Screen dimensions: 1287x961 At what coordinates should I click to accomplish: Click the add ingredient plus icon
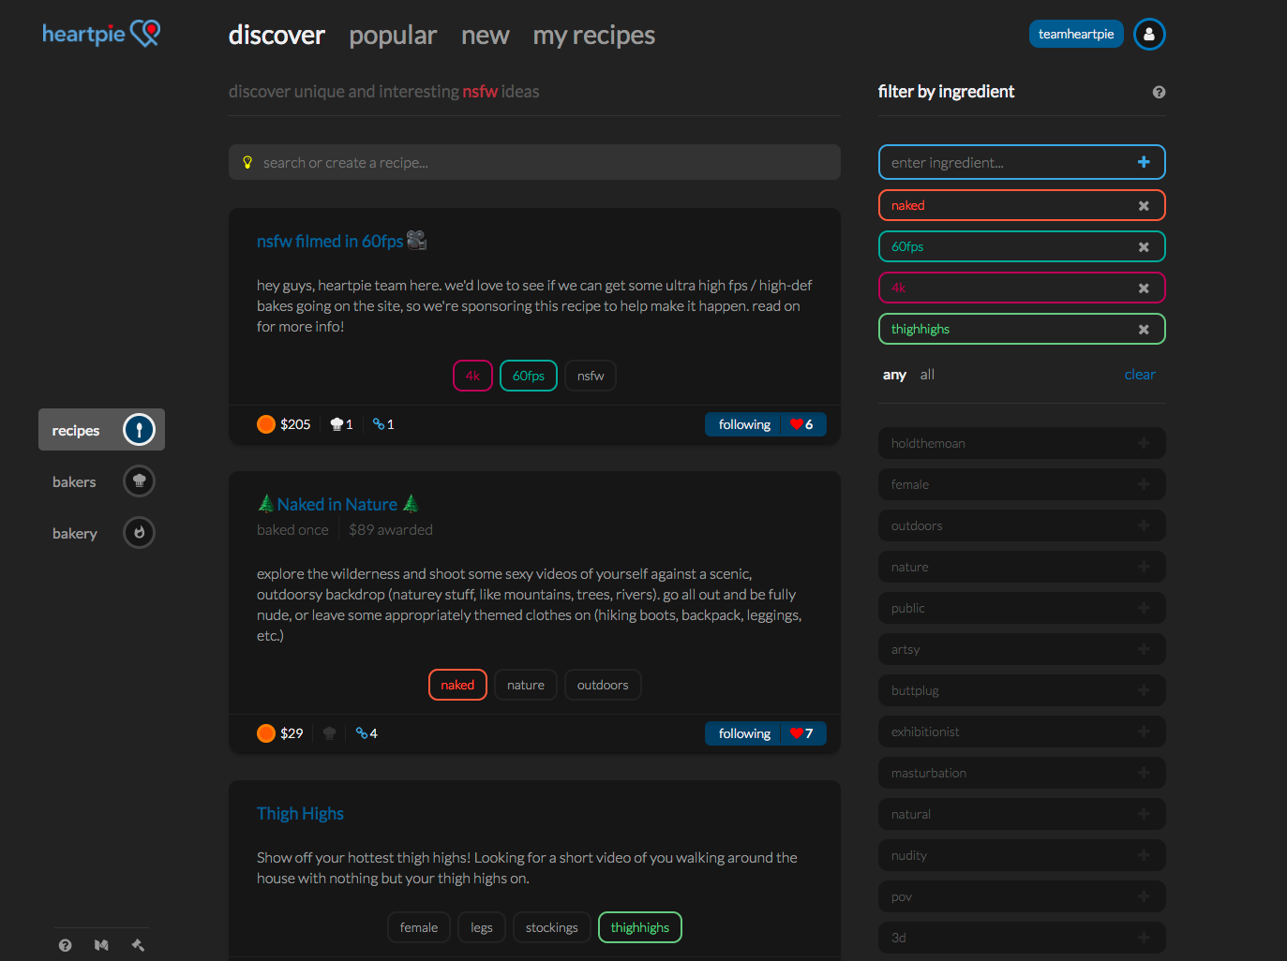click(x=1144, y=162)
